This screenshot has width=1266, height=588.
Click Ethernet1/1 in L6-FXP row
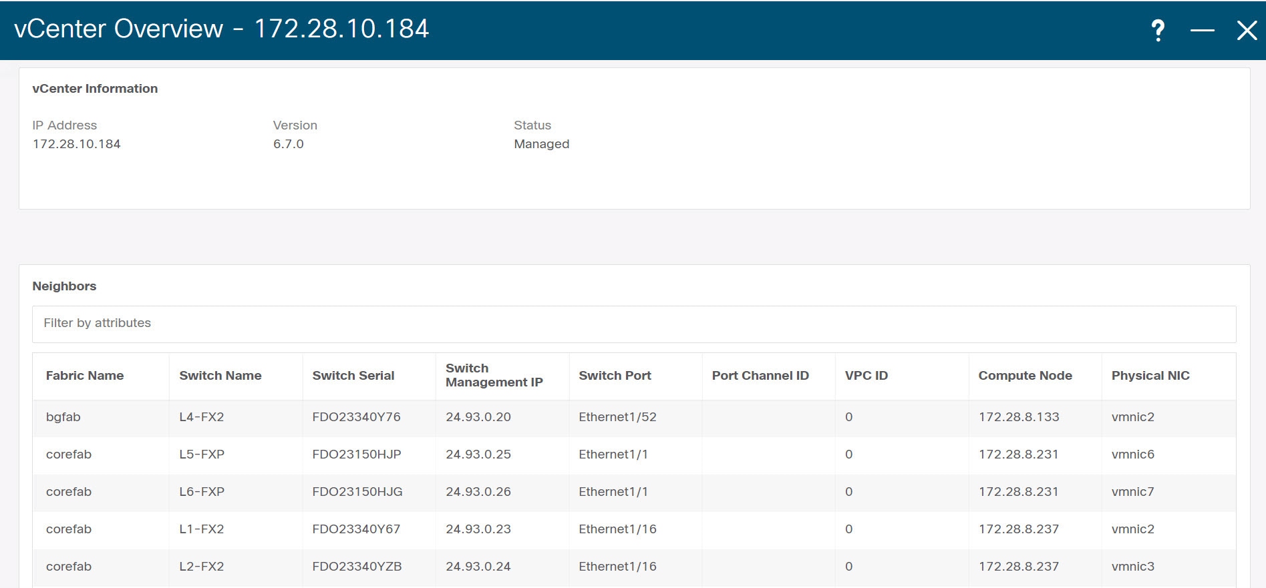[x=613, y=492]
